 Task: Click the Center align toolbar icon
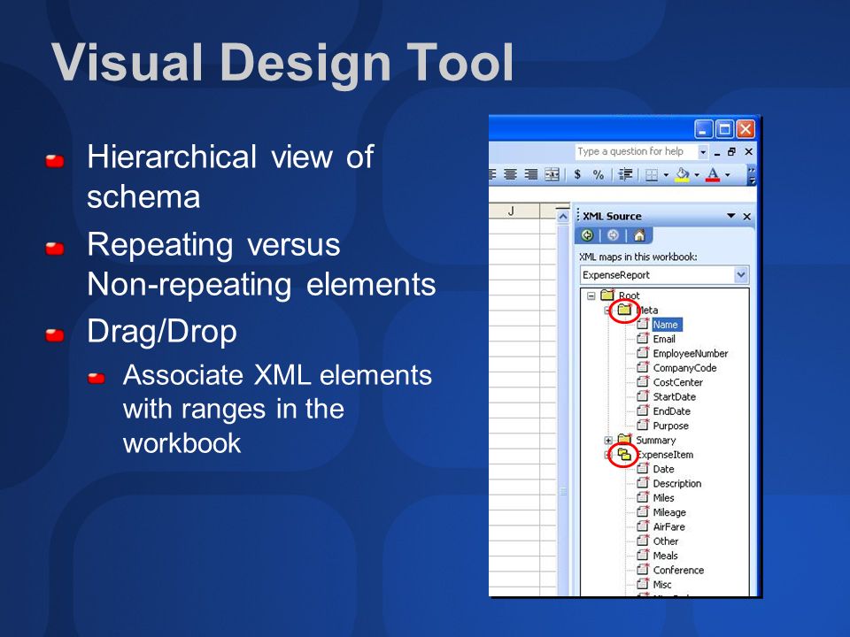510,174
